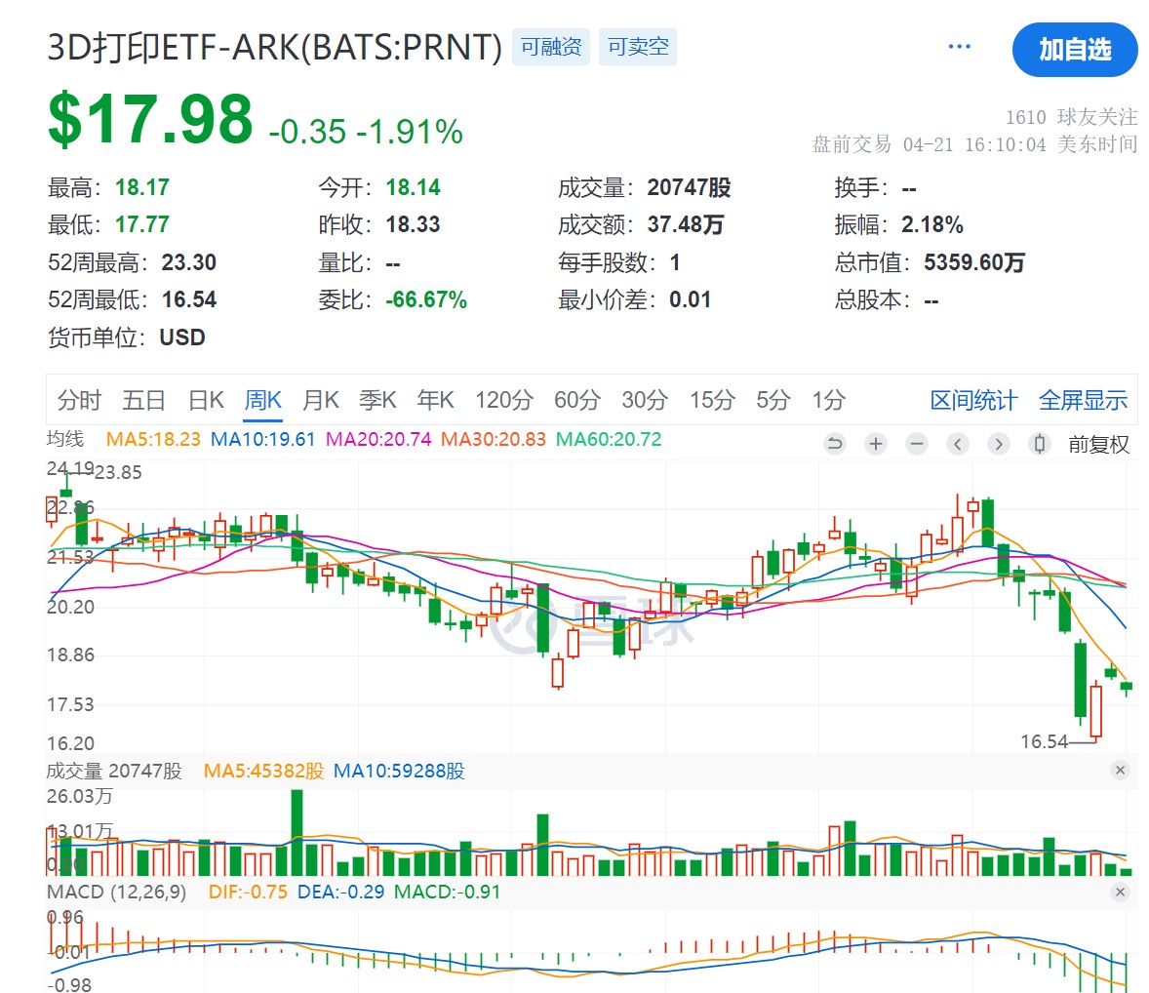Image resolution: width=1149 pixels, height=993 pixels.
Task: Click the 可卖空 short-sell tag
Action: tap(638, 47)
